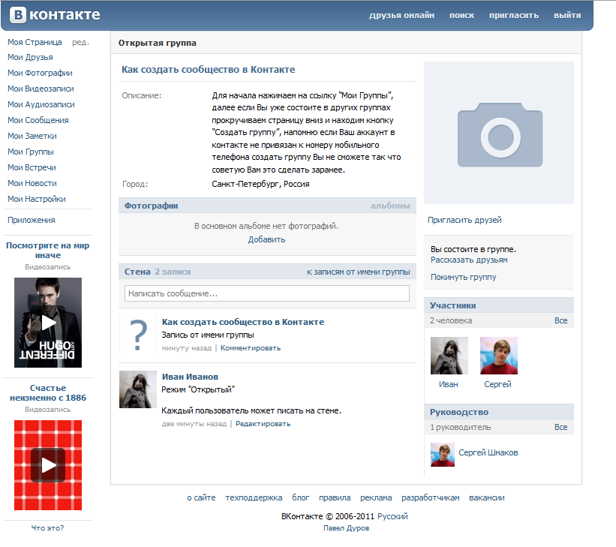
Task: Open Иван Иванов's avatar on the wall post
Action: click(138, 389)
